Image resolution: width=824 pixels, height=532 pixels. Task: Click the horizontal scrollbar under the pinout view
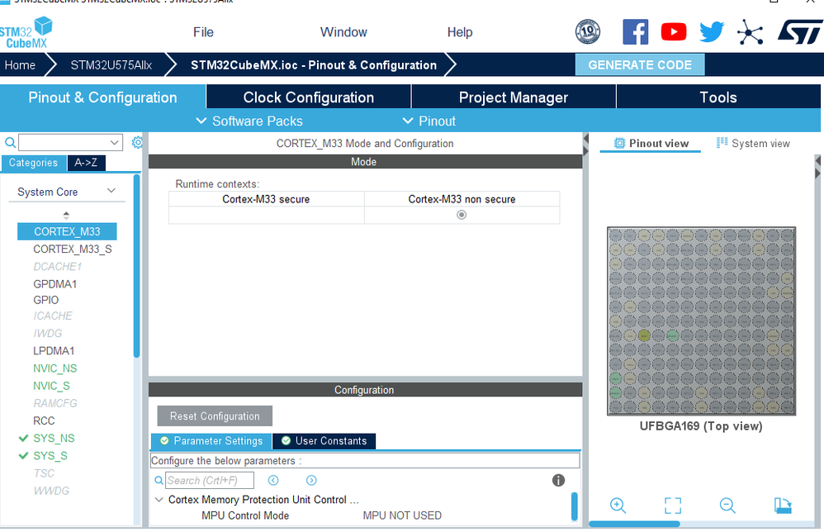click(634, 524)
